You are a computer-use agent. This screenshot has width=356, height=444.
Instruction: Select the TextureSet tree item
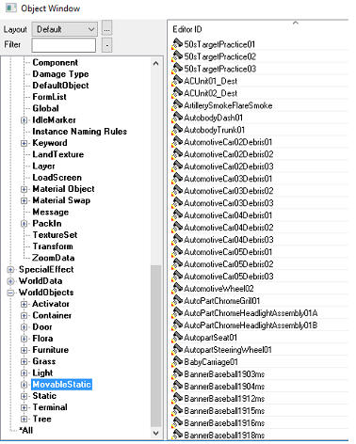coord(55,235)
